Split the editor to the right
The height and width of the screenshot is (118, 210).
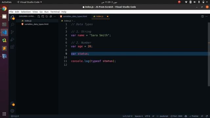pos(202,16)
